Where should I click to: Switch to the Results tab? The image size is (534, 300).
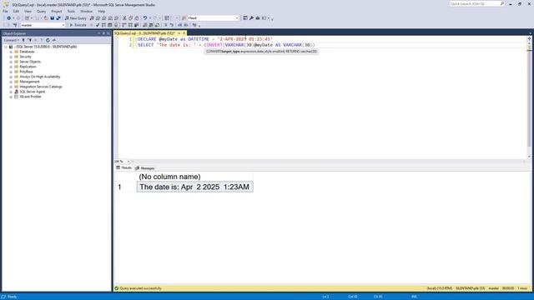pos(124,168)
